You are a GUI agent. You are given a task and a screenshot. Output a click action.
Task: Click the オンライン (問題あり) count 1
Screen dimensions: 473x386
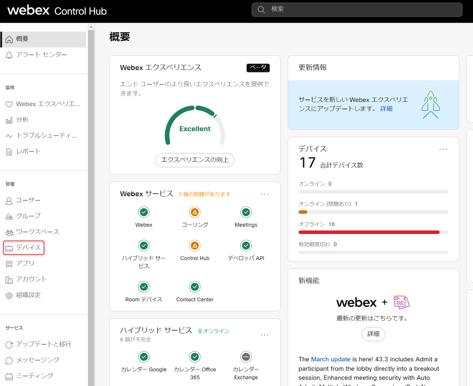pos(356,204)
